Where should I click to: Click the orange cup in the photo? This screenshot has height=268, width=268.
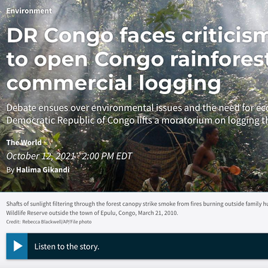(235, 170)
